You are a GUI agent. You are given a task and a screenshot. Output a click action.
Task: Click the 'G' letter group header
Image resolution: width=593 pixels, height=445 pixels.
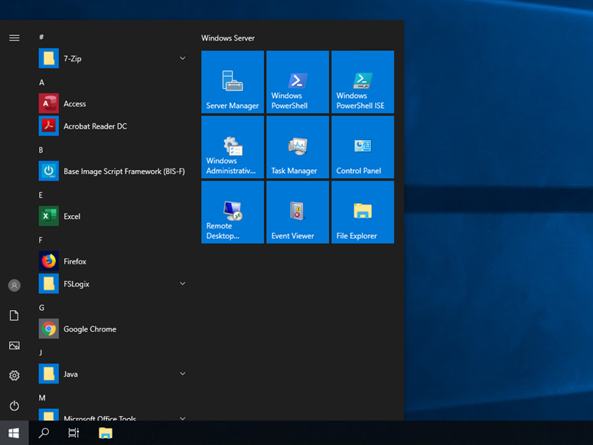[41, 308]
